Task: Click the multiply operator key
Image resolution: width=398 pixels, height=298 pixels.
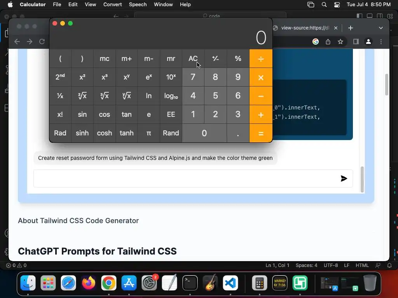Action: (x=261, y=77)
